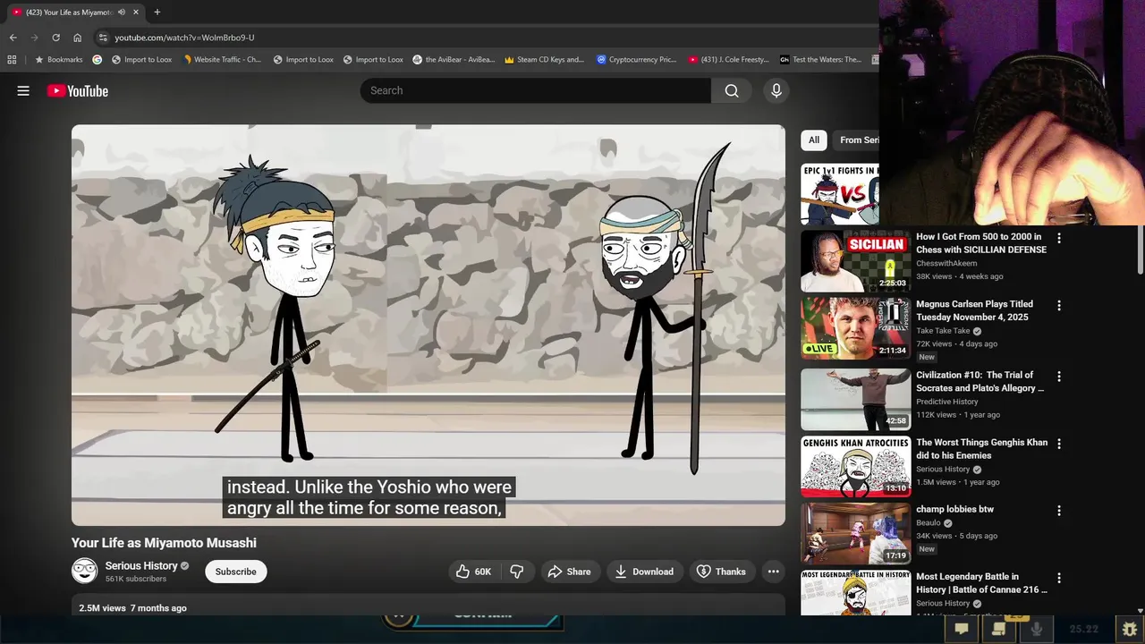Open the J. Cole Freestyle bookmark
Image resolution: width=1145 pixels, height=644 pixels.
[x=728, y=59]
